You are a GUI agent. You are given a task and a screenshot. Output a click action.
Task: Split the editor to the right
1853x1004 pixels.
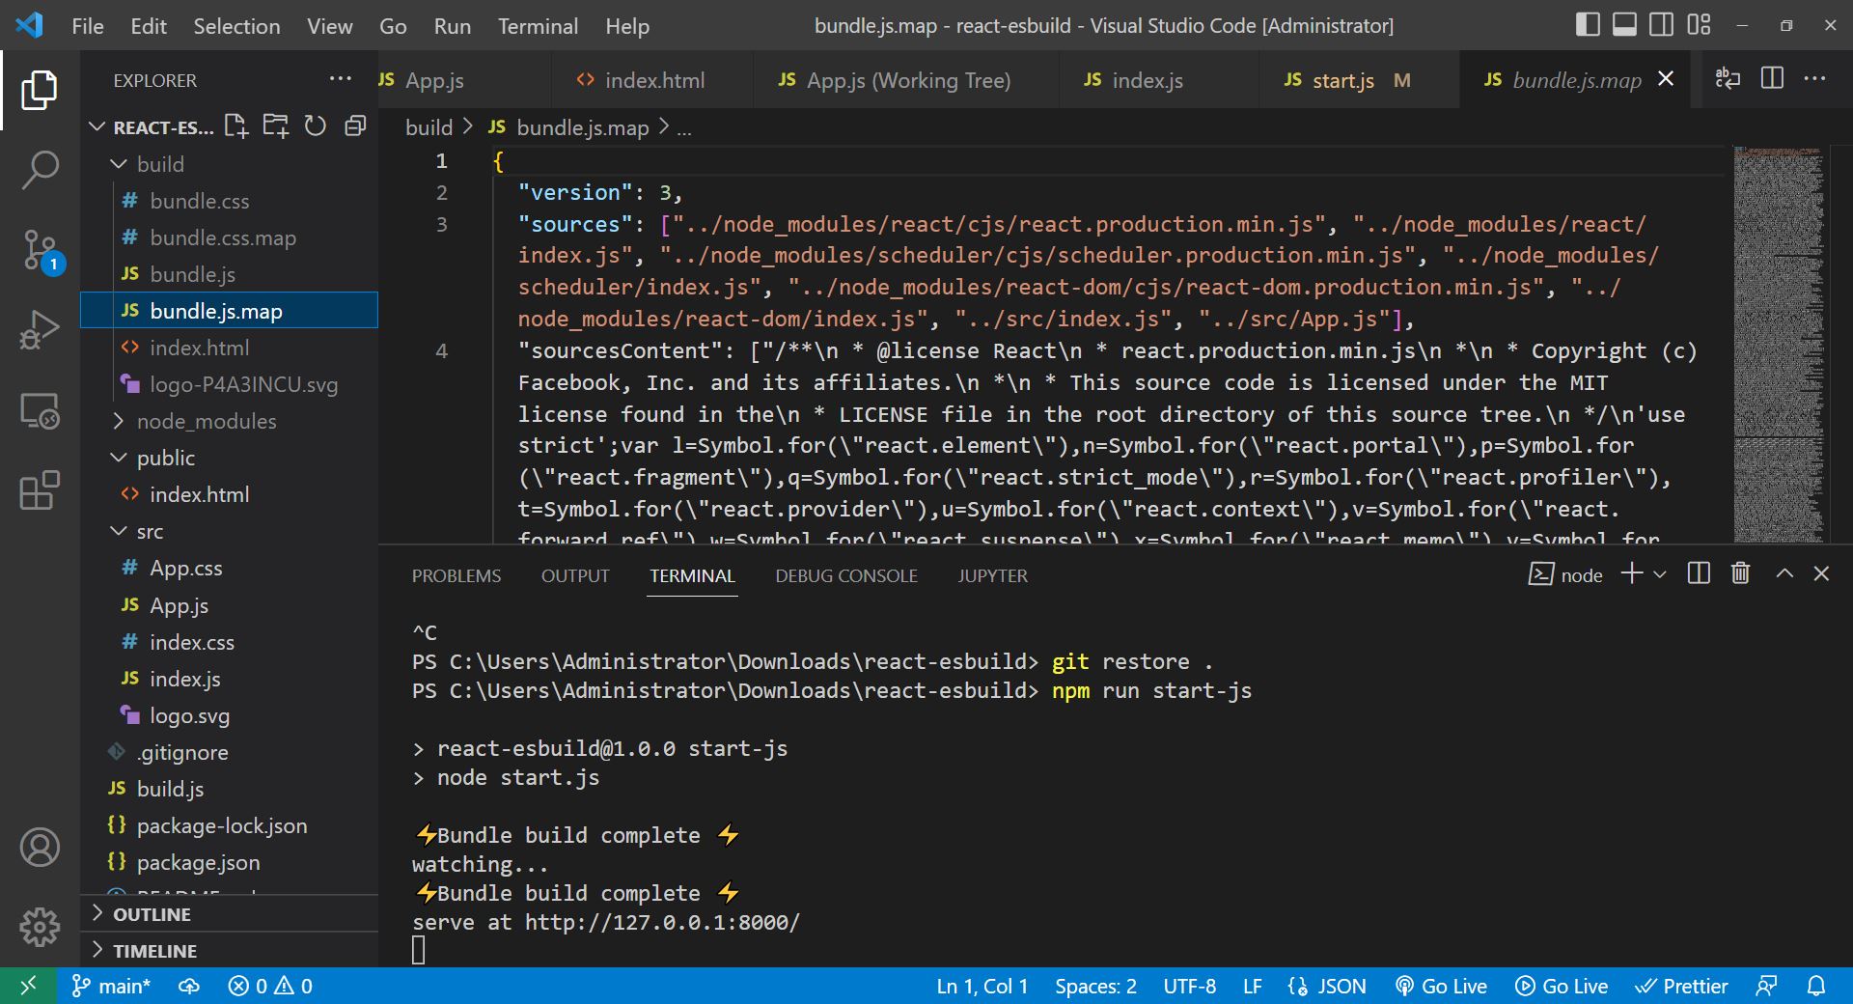pyautogui.click(x=1772, y=79)
